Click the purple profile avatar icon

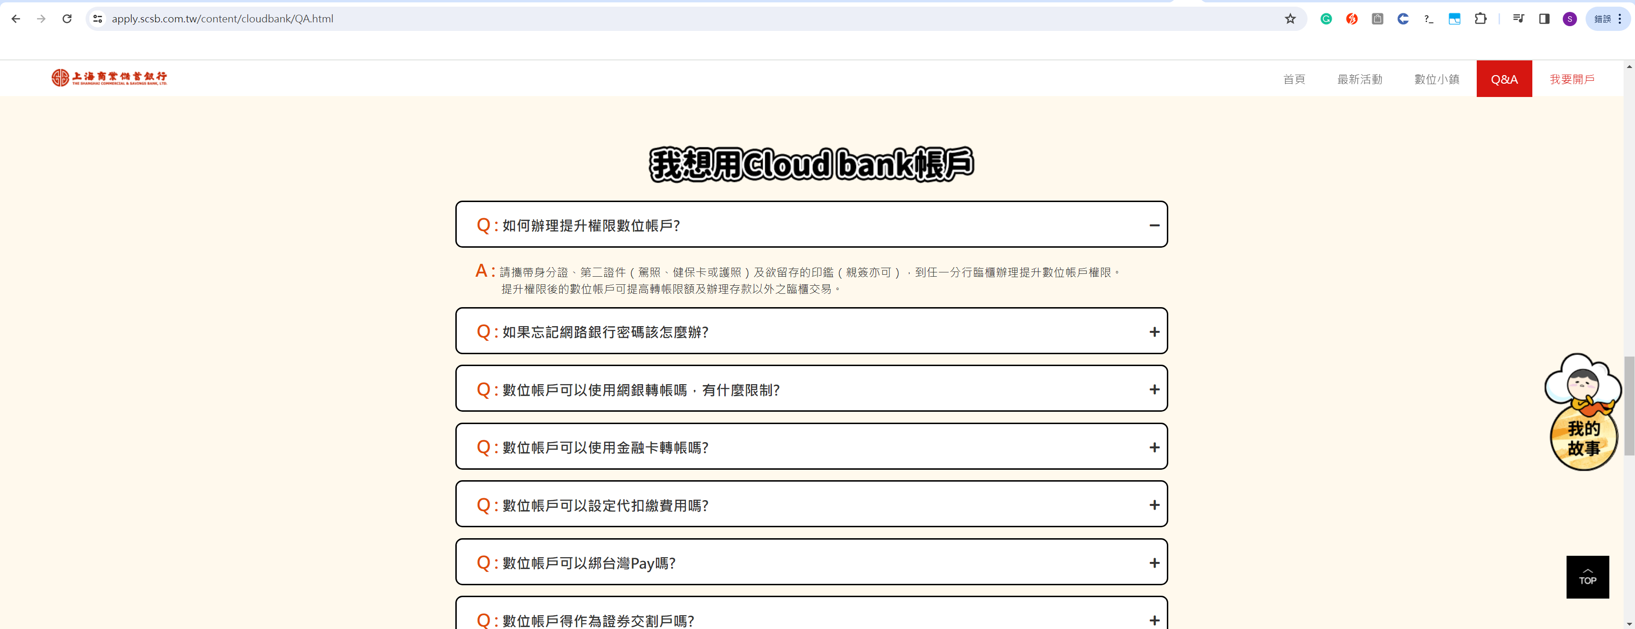1569,19
